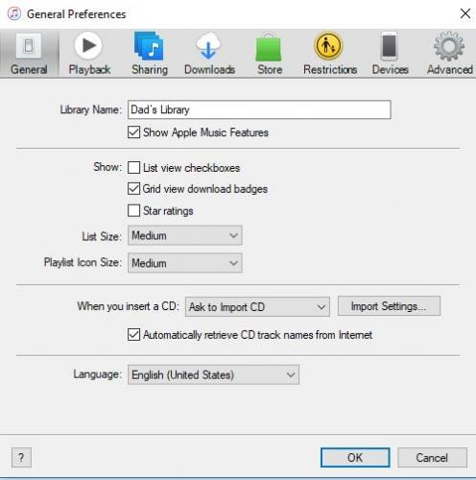Select the General preferences icon
The image size is (476, 480).
pyautogui.click(x=29, y=46)
